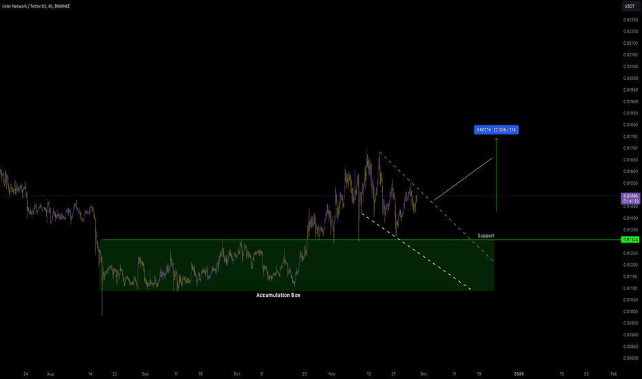
Task: Click the 0.01600 price axis label
Action: tap(630, 172)
